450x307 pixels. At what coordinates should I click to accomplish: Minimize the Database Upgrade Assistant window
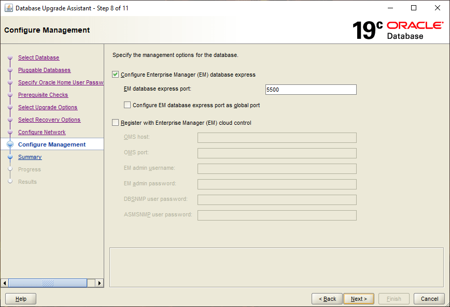390,8
